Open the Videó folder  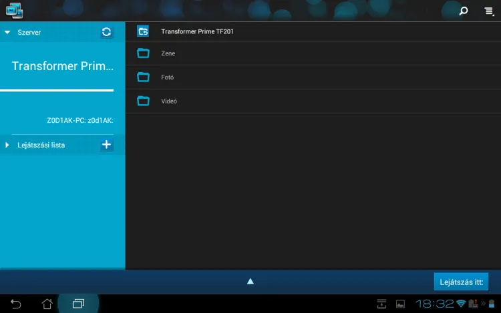pos(168,101)
